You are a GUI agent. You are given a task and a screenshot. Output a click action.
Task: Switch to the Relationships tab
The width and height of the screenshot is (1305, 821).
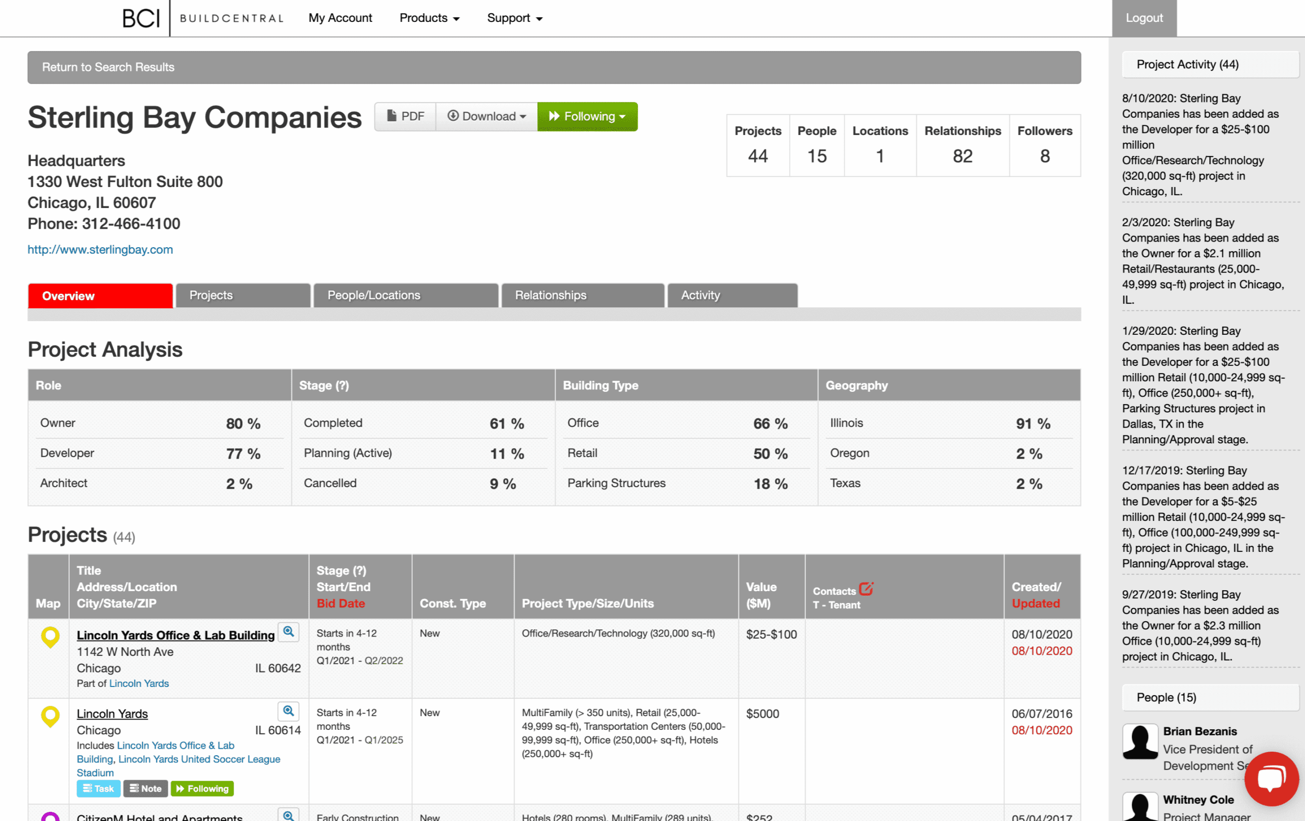[x=583, y=296]
